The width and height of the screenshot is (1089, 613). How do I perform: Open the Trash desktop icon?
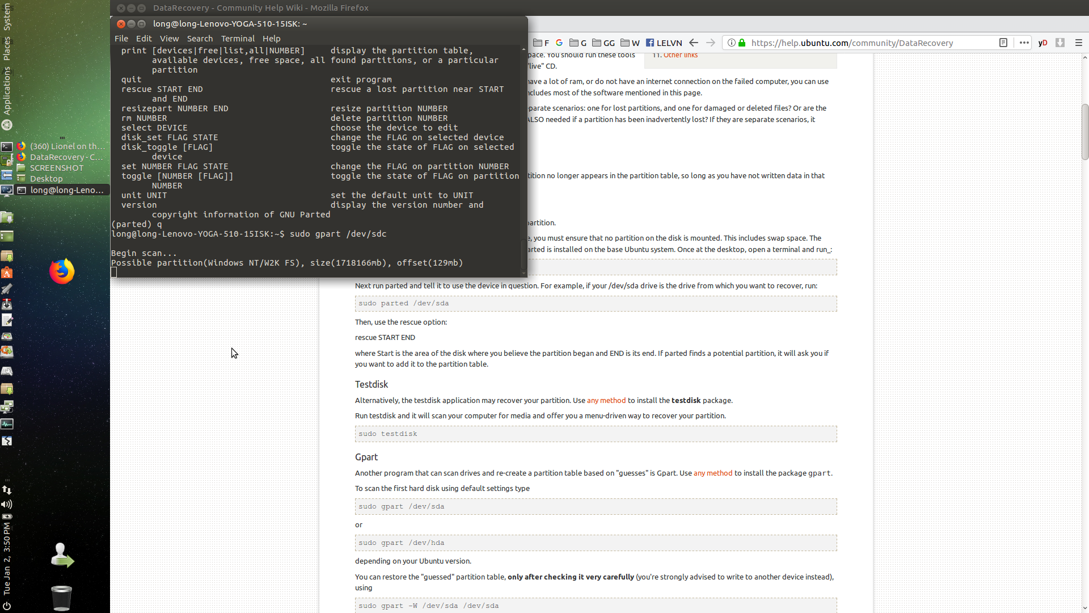click(61, 598)
